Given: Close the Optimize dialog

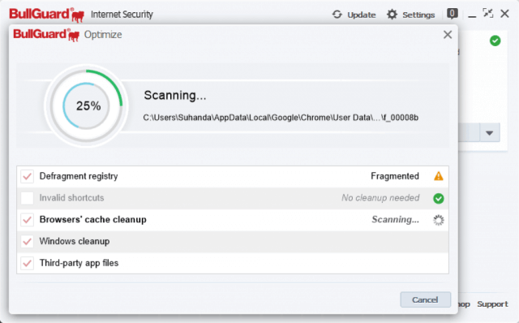Looking at the screenshot, I should [448, 34].
